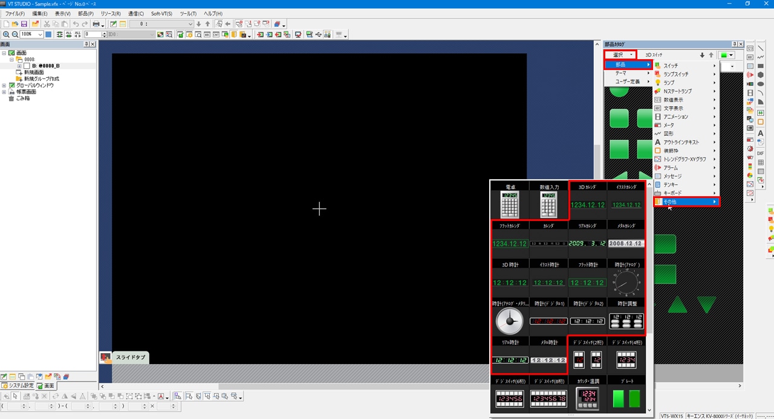This screenshot has width=774, height=419.
Task: Click the outline text 'A' tool icon
Action: (761, 133)
